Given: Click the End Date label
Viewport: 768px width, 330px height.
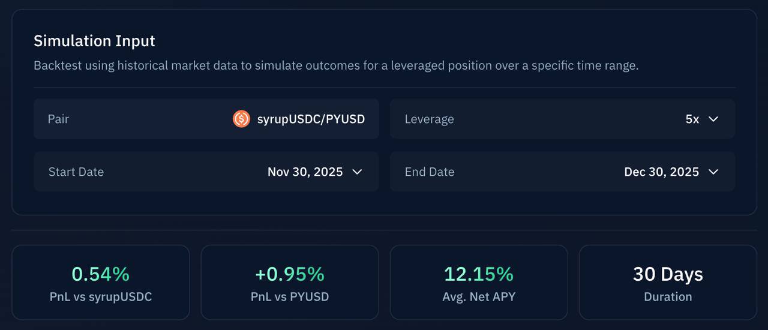Looking at the screenshot, I should (x=429, y=172).
